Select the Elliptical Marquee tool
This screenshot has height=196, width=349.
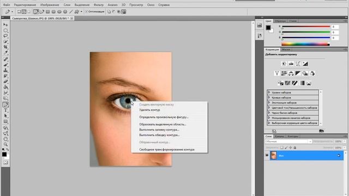coord(5,30)
